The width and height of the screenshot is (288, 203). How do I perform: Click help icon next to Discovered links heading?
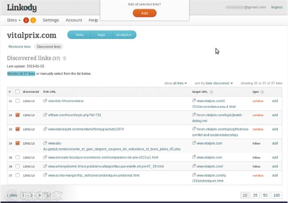coord(65,58)
